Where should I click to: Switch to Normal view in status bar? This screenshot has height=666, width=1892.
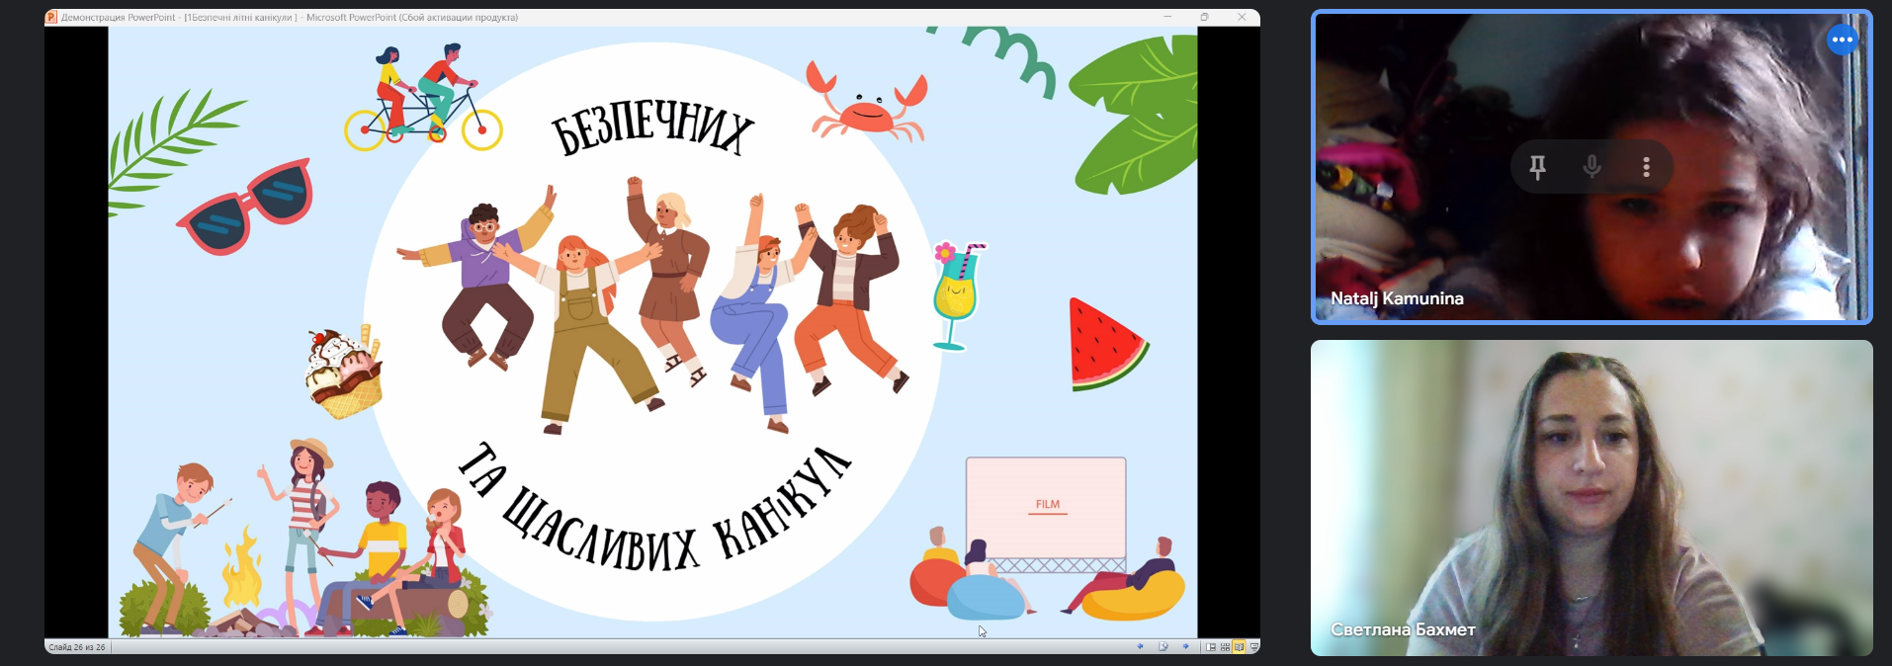pyautogui.click(x=1211, y=647)
